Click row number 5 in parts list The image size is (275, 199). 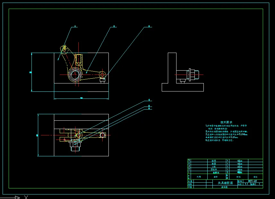[189, 160]
